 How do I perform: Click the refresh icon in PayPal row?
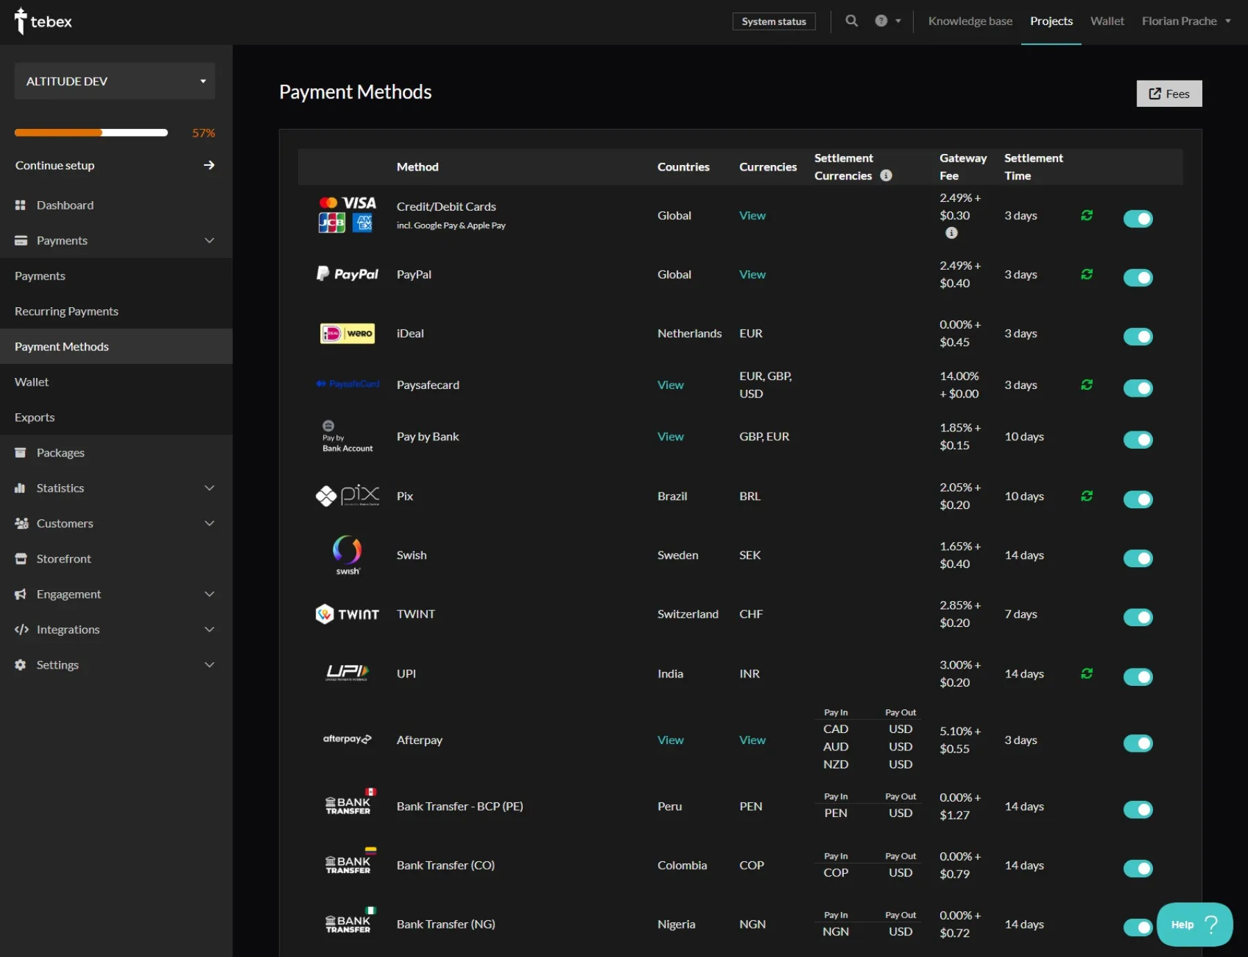[1086, 275]
